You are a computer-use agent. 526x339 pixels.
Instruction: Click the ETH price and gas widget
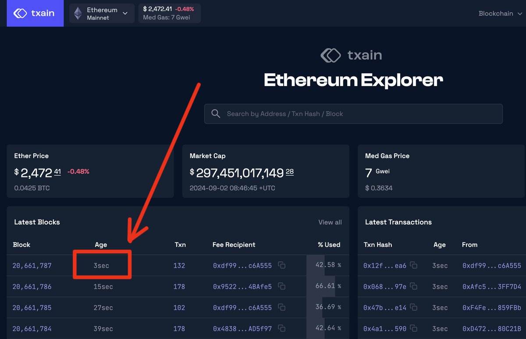pyautogui.click(x=170, y=14)
